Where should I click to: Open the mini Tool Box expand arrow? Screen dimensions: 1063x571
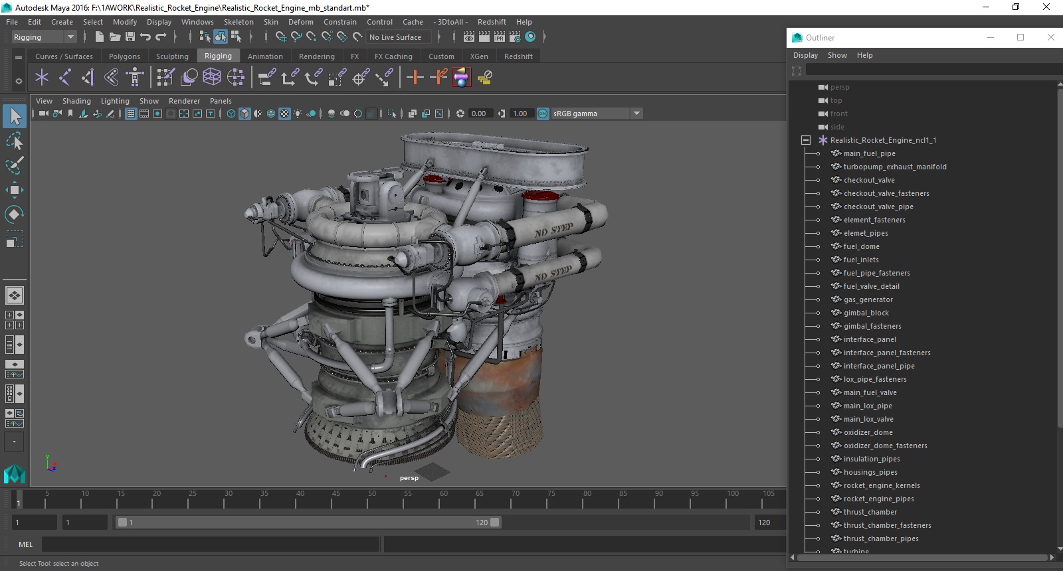tap(14, 442)
